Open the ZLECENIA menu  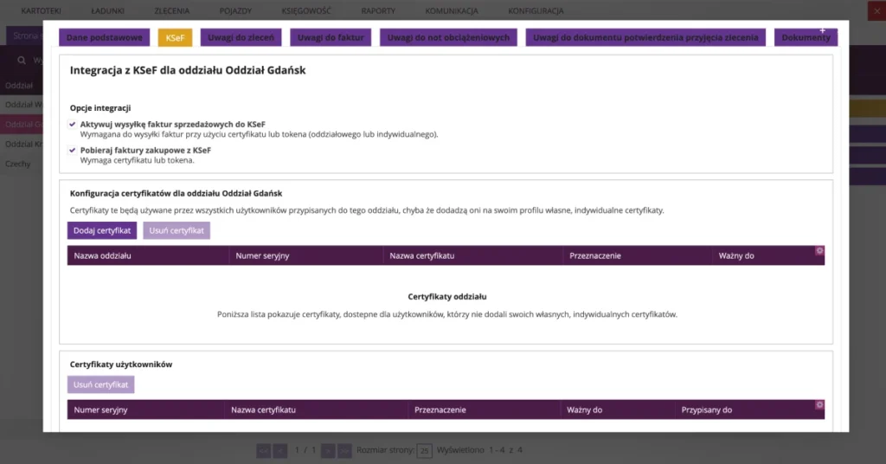(x=172, y=10)
